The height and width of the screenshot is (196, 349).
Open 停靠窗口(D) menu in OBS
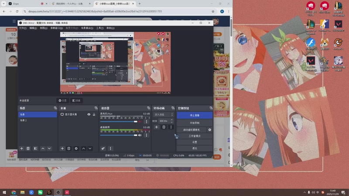(x=57, y=28)
